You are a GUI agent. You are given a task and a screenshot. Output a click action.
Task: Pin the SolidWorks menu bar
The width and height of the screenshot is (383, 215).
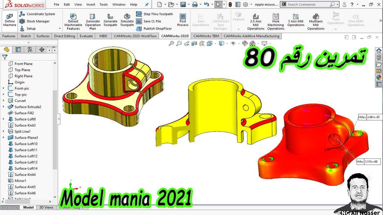point(147,4)
